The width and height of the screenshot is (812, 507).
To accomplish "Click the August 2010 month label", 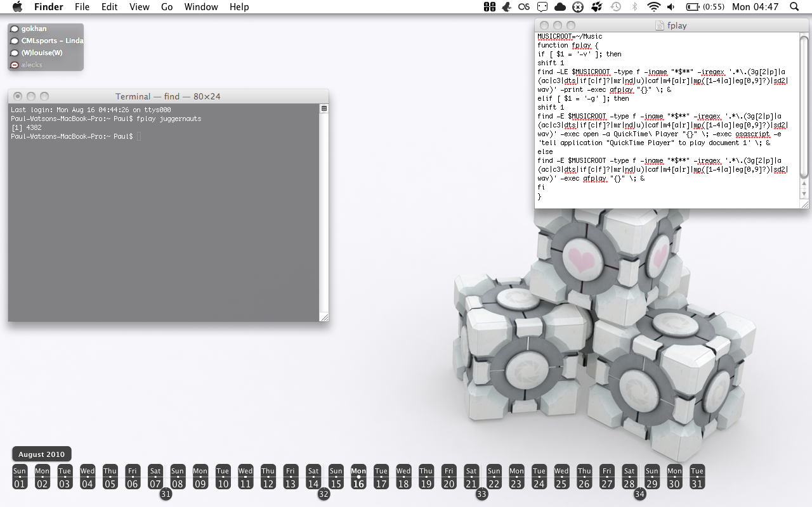I will (x=41, y=454).
